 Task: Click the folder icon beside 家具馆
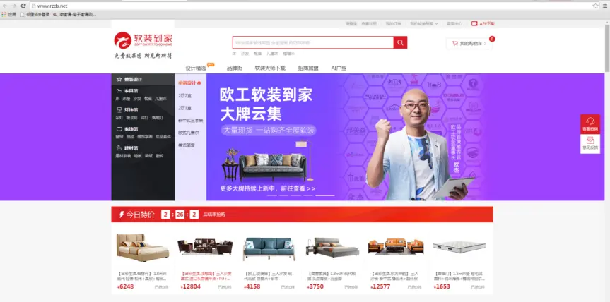(x=119, y=91)
